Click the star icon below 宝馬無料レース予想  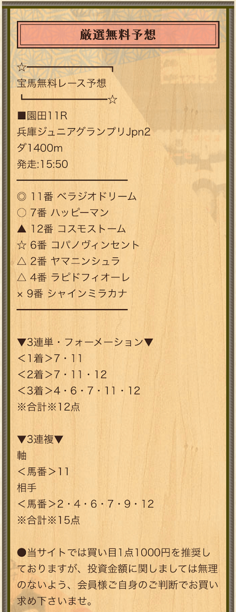(x=112, y=99)
